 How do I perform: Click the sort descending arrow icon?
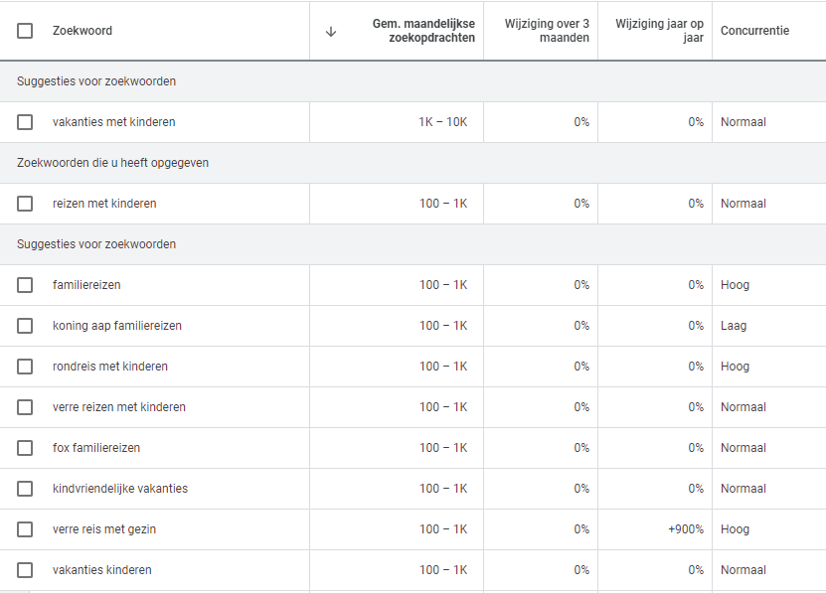331,31
